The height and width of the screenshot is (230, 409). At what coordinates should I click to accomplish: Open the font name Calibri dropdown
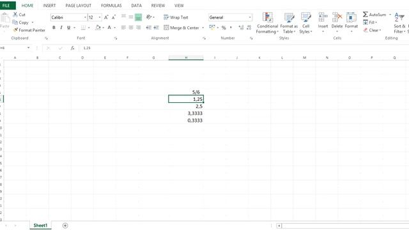point(85,17)
